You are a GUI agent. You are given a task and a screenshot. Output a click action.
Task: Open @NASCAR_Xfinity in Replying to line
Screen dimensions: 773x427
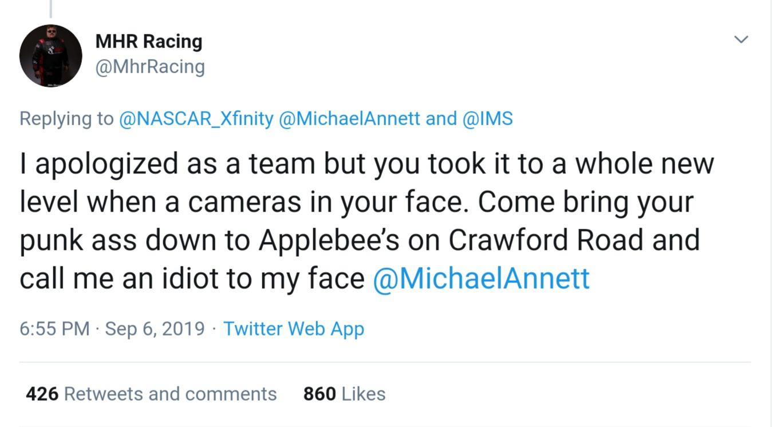pyautogui.click(x=196, y=119)
